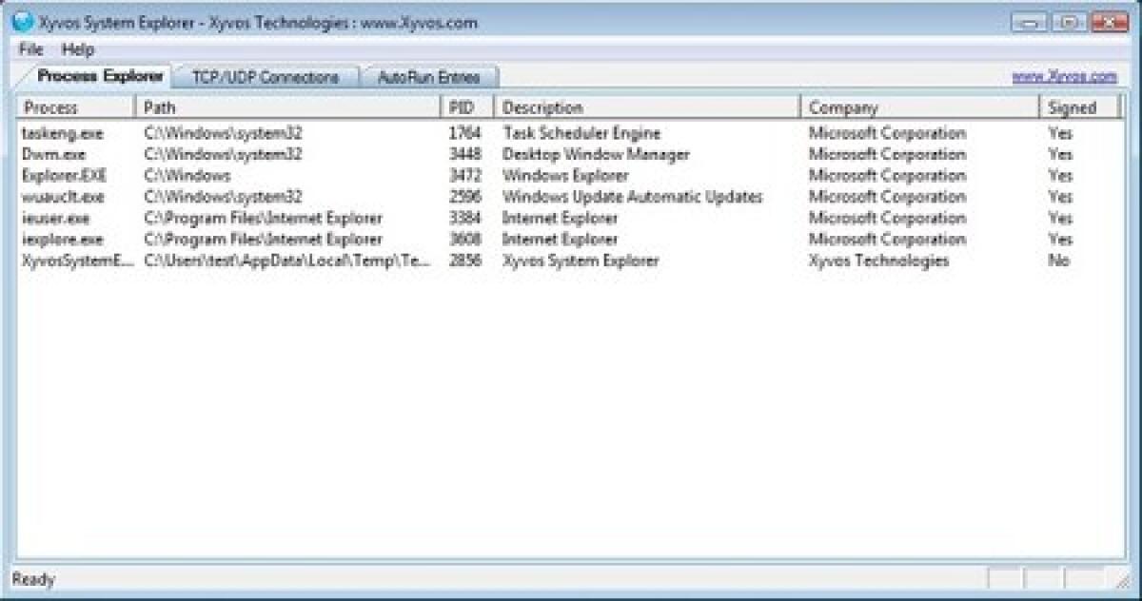Image resolution: width=1142 pixels, height=601 pixels.
Task: Click PID 3472 cell
Action: (x=464, y=176)
